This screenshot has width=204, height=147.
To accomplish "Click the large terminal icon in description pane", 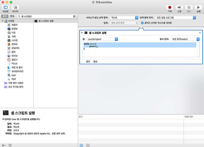I will point(6,113).
